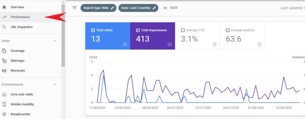The height and width of the screenshot is (119, 305).
Task: Click the Search type: Web chip
Action: tap(98, 8)
